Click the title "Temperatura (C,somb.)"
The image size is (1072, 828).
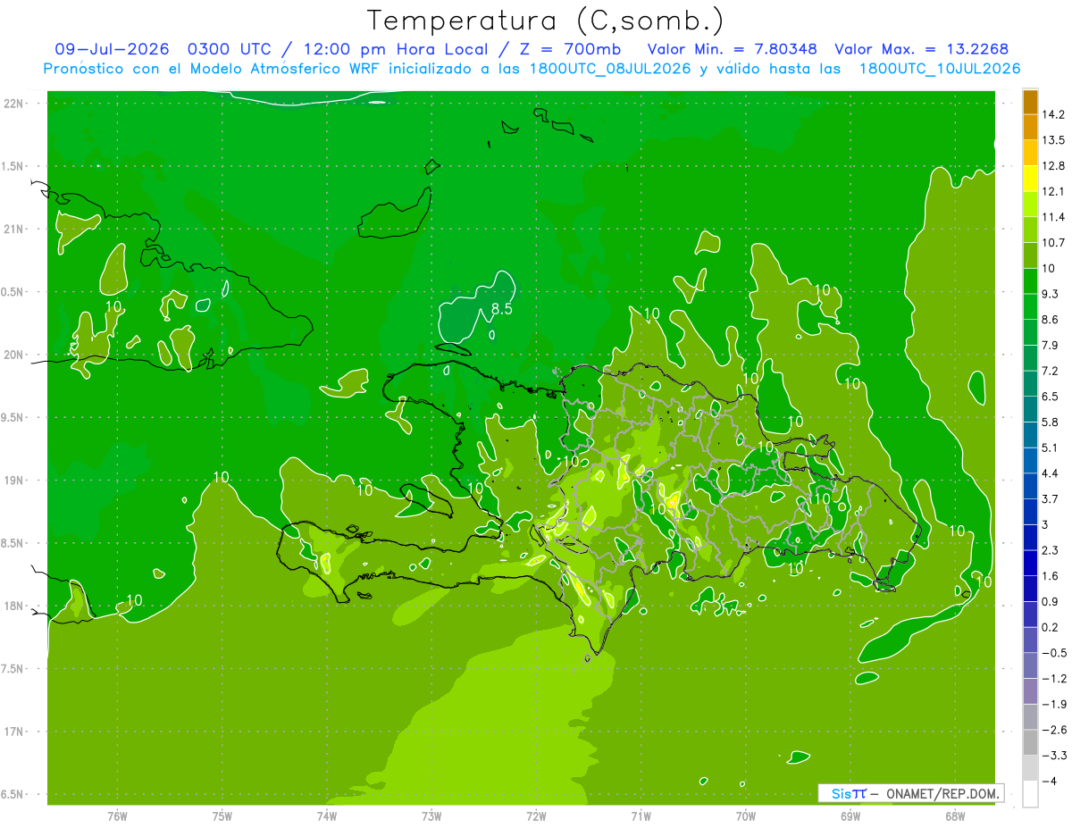click(x=546, y=21)
